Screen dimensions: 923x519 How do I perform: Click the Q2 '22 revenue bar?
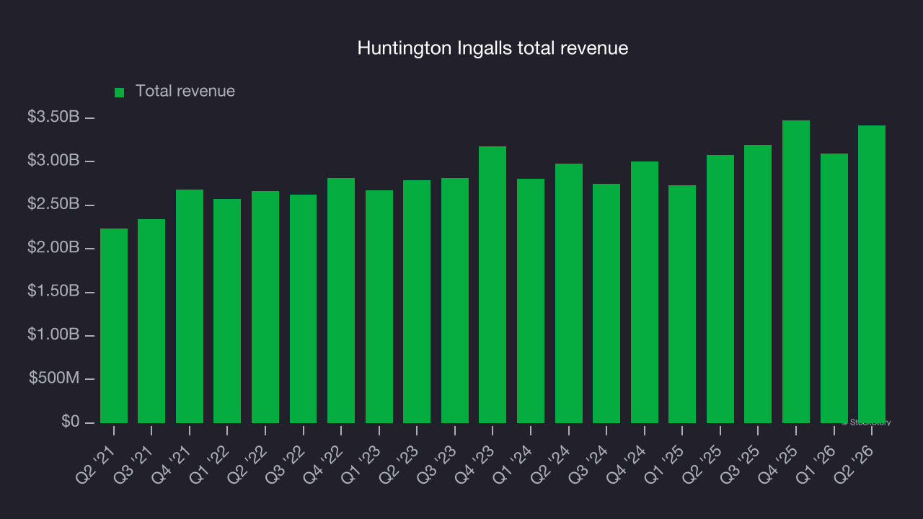point(265,307)
